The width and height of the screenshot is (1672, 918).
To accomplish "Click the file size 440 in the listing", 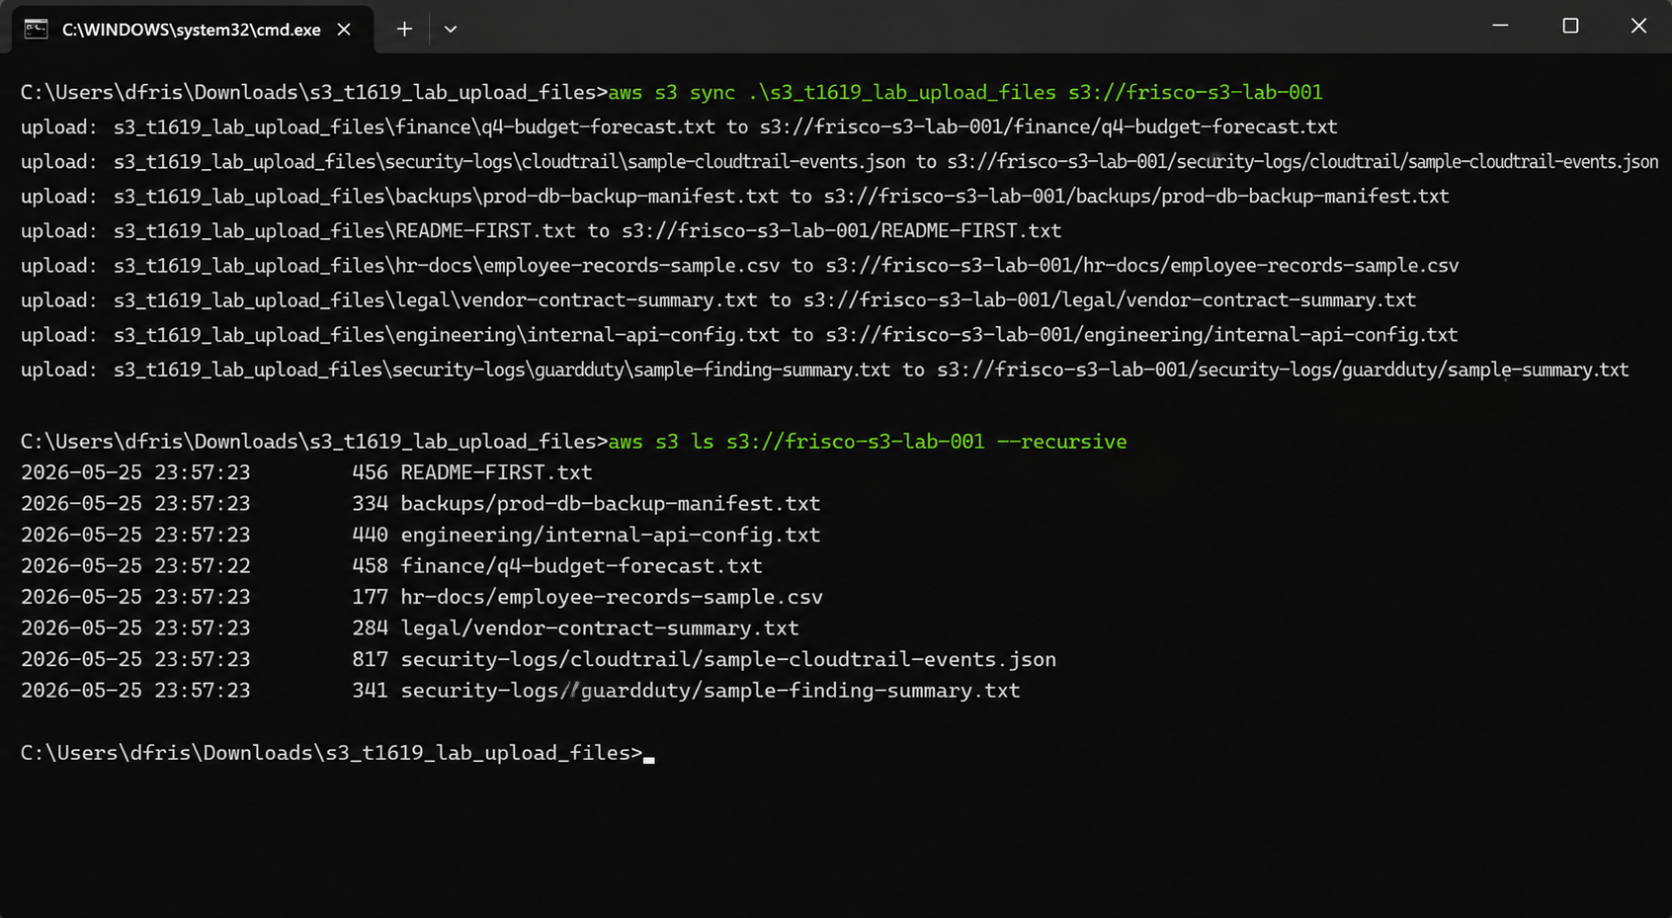I will [x=371, y=536].
